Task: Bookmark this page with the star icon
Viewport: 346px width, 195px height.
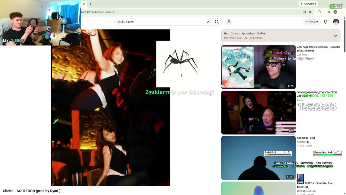Action: coord(310,12)
